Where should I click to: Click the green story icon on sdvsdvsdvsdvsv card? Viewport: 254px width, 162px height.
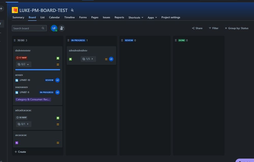[x=70, y=59]
